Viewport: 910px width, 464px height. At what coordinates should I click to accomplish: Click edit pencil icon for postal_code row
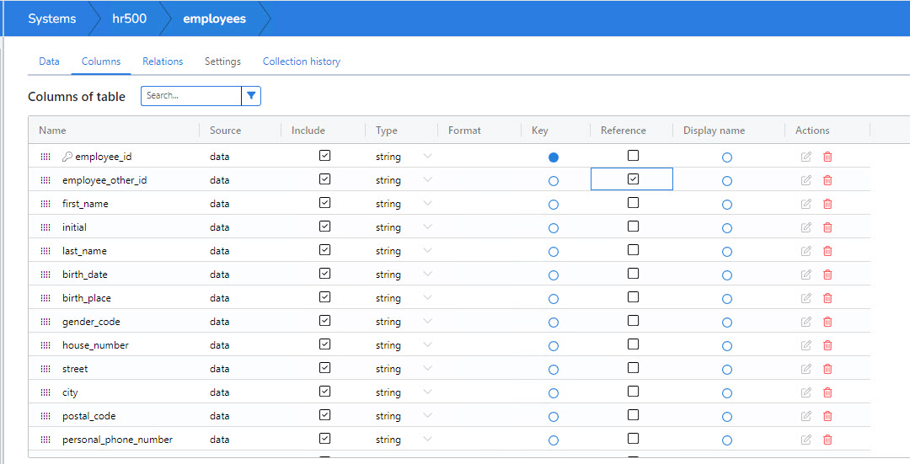pyautogui.click(x=806, y=416)
